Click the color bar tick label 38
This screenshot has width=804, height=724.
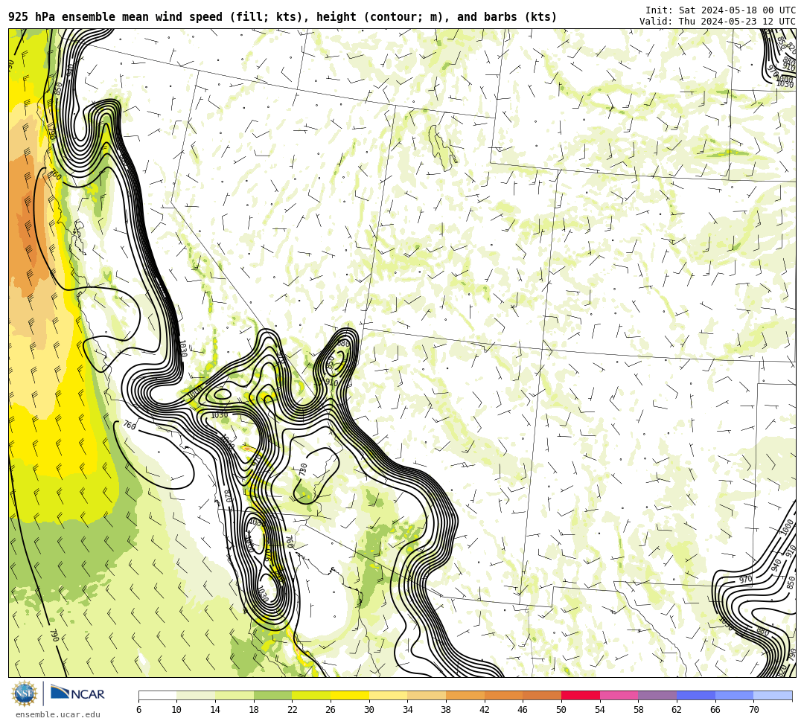pos(446,710)
